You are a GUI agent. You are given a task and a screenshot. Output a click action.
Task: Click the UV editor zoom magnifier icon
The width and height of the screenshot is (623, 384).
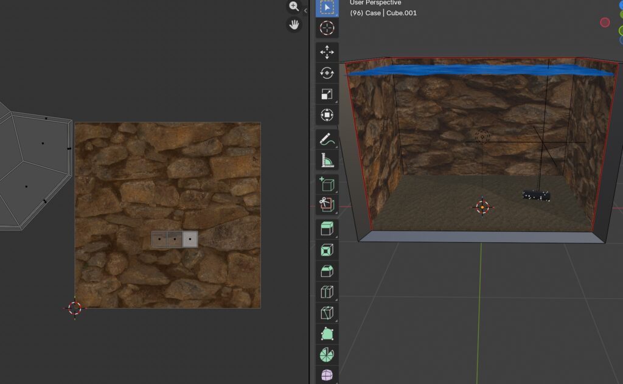click(x=294, y=7)
